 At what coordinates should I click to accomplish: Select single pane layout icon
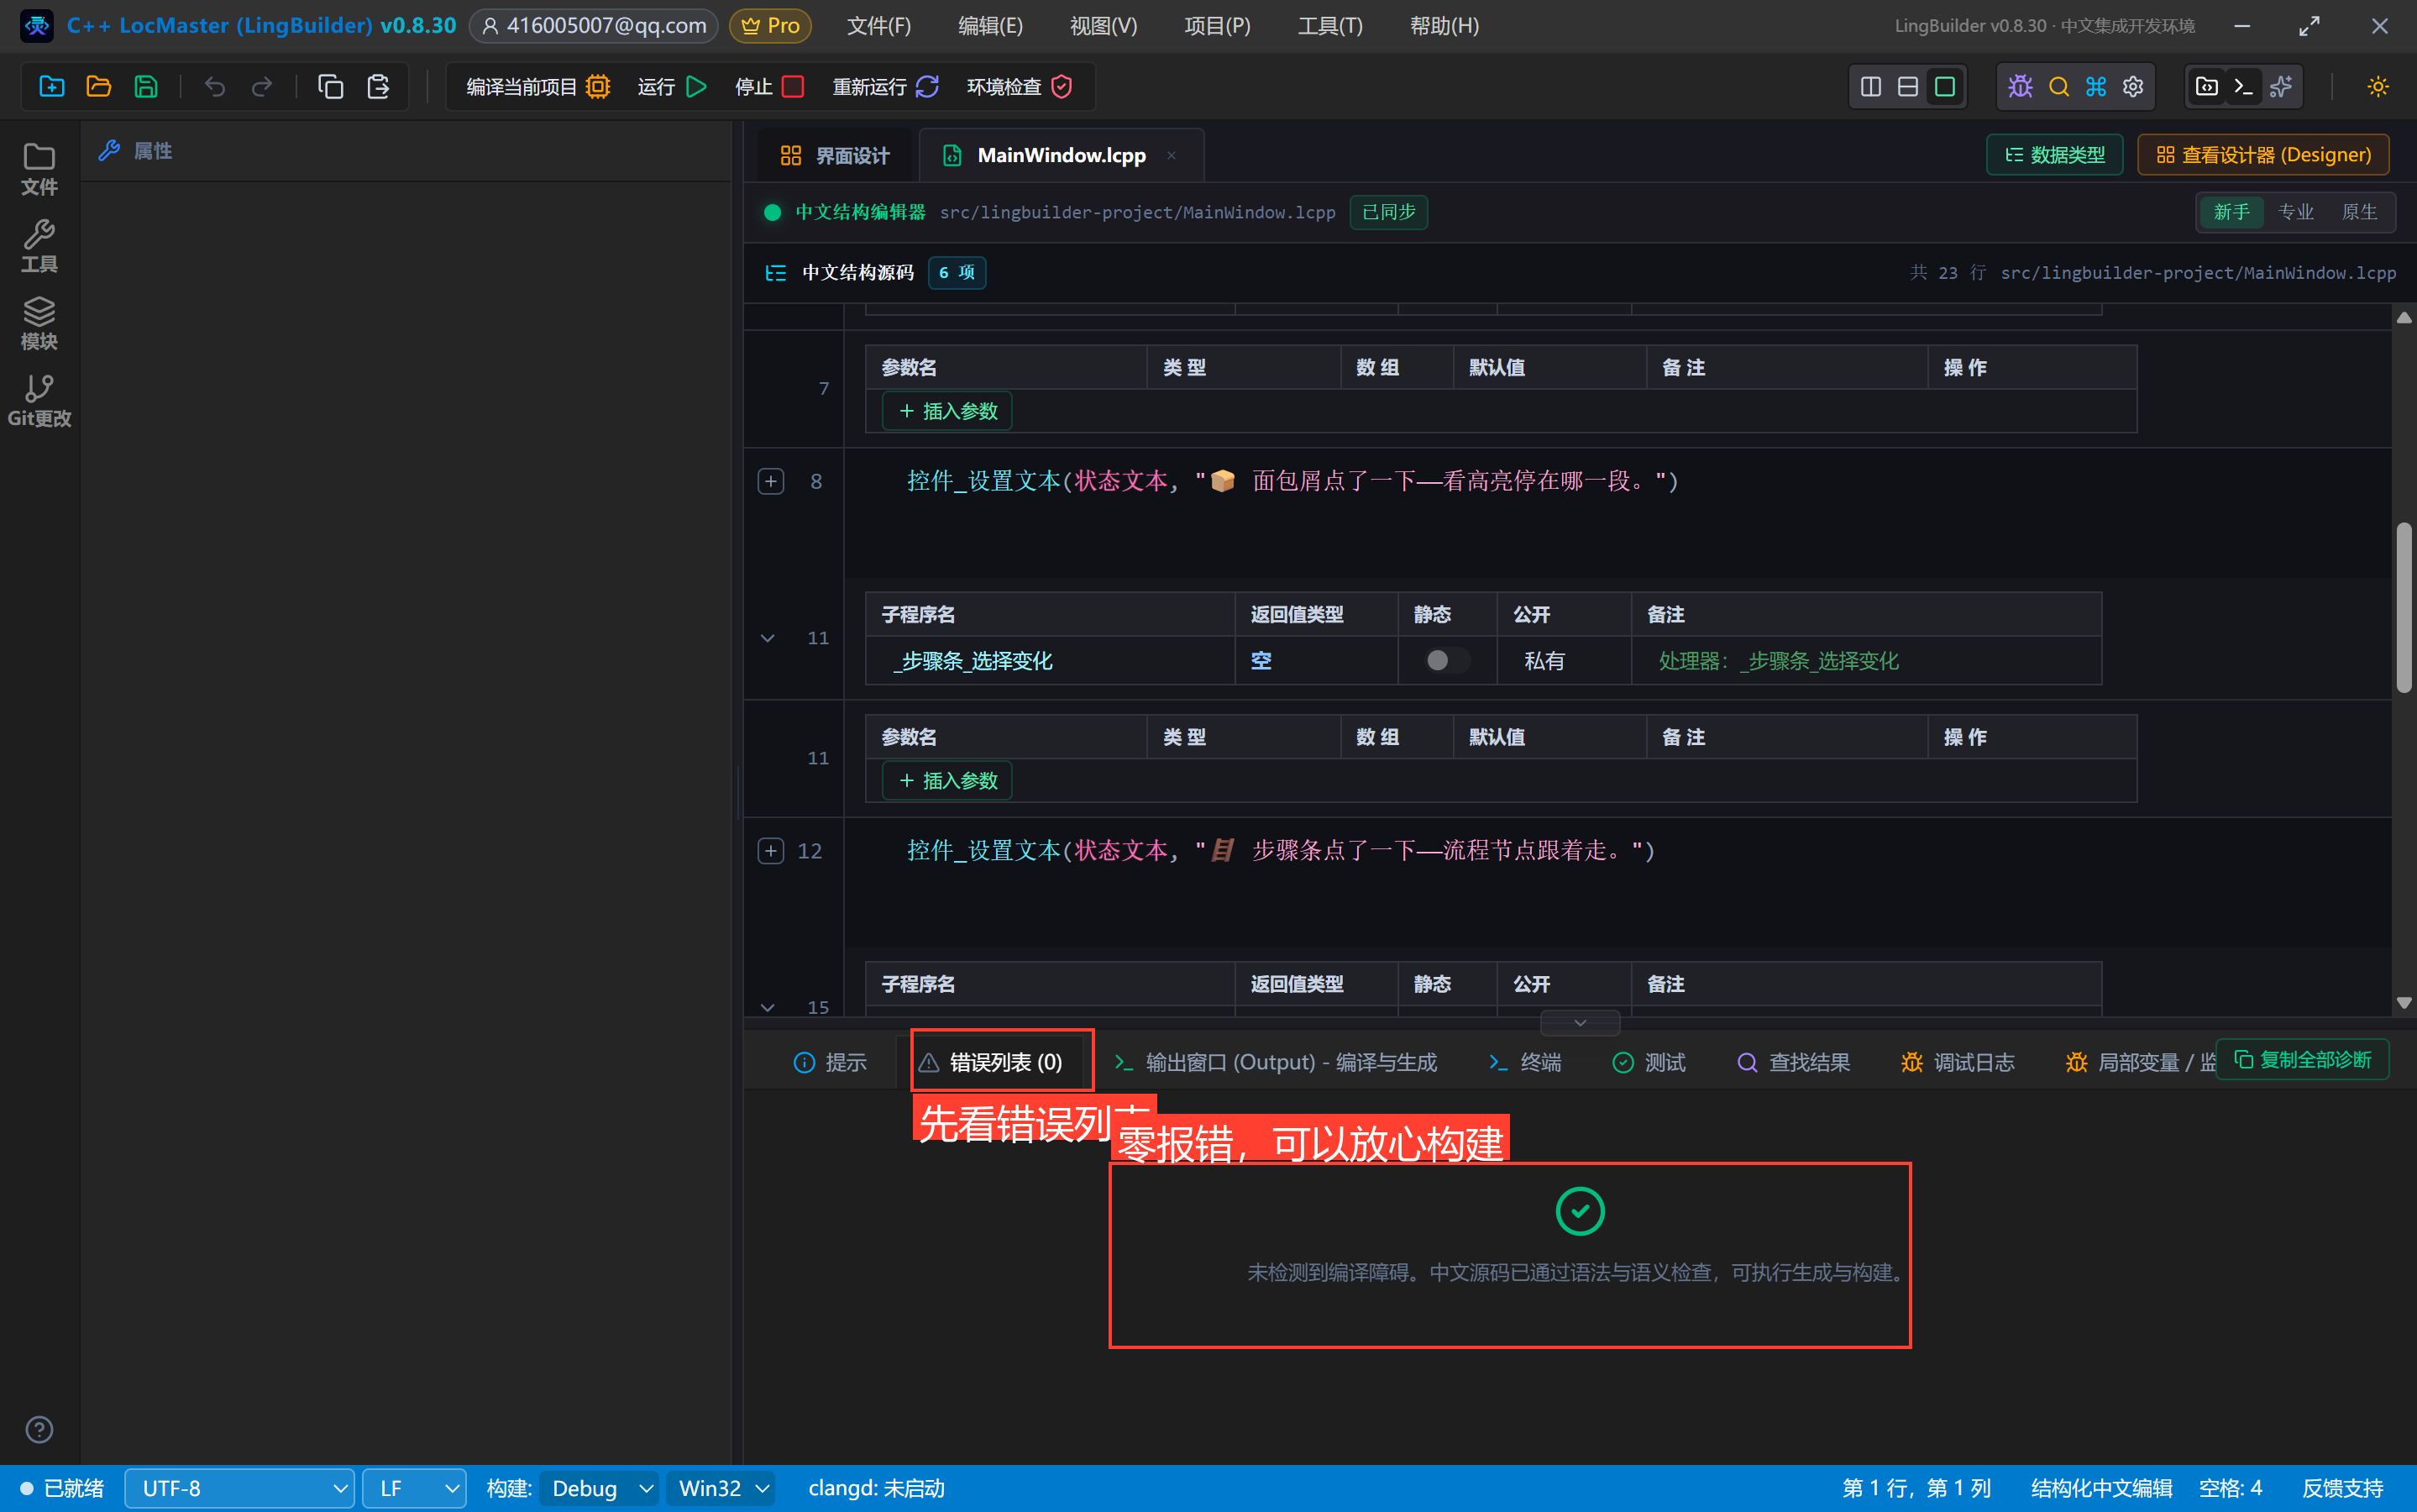point(1944,87)
